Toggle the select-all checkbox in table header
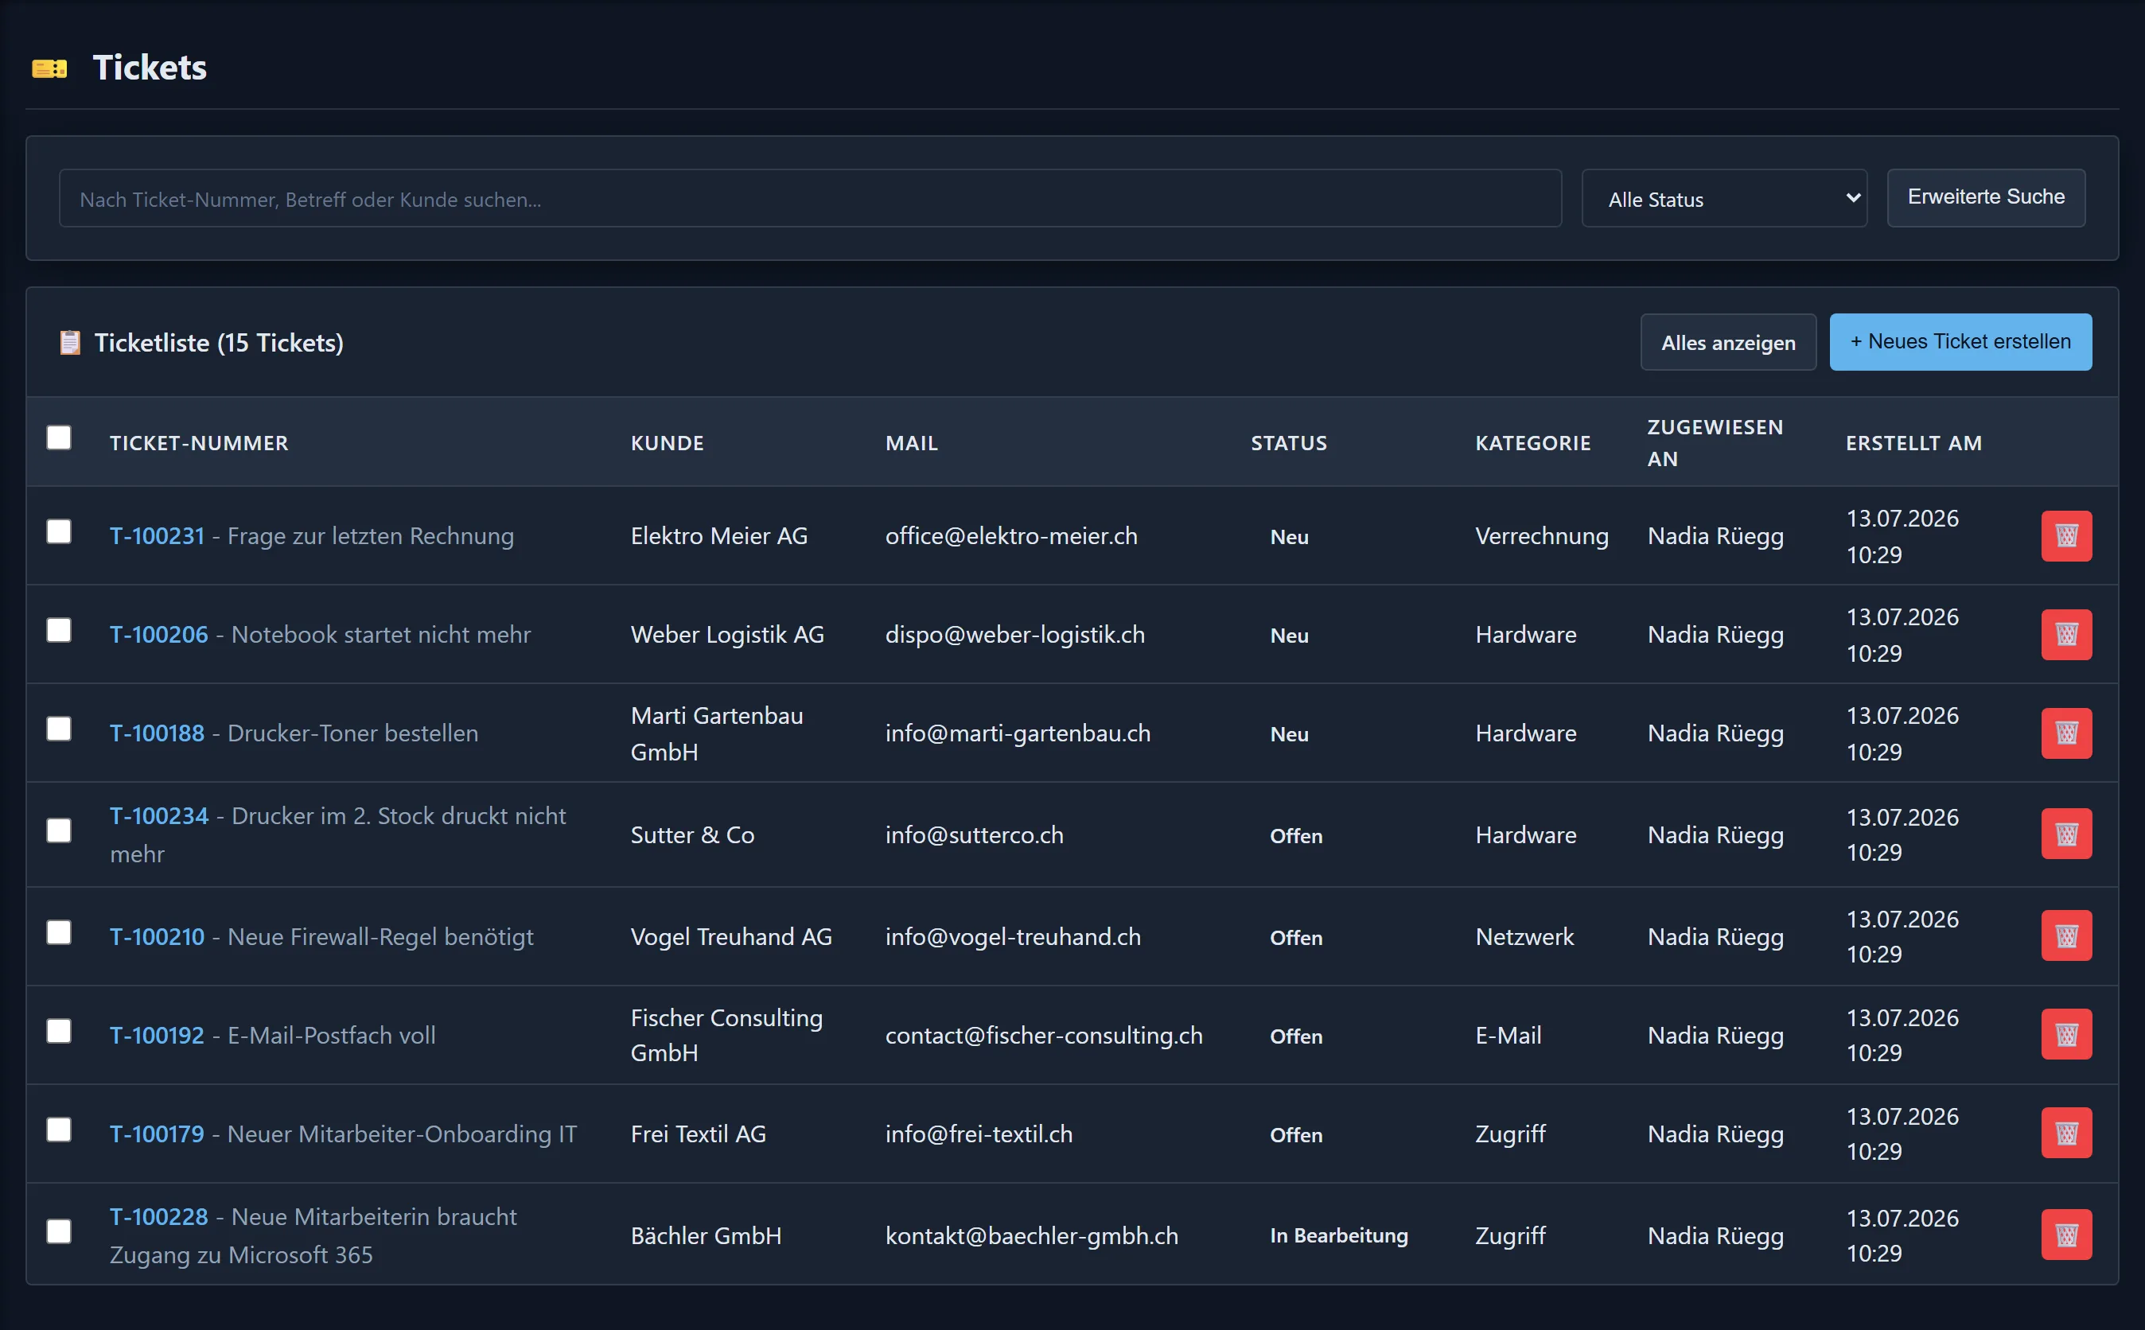2145x1330 pixels. 59,437
